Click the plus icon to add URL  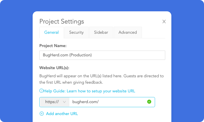tap(41, 114)
